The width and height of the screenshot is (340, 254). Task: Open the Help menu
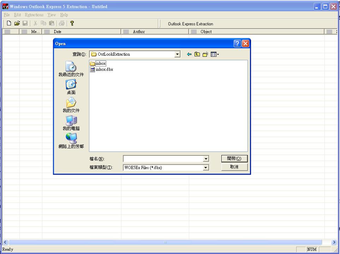click(64, 15)
